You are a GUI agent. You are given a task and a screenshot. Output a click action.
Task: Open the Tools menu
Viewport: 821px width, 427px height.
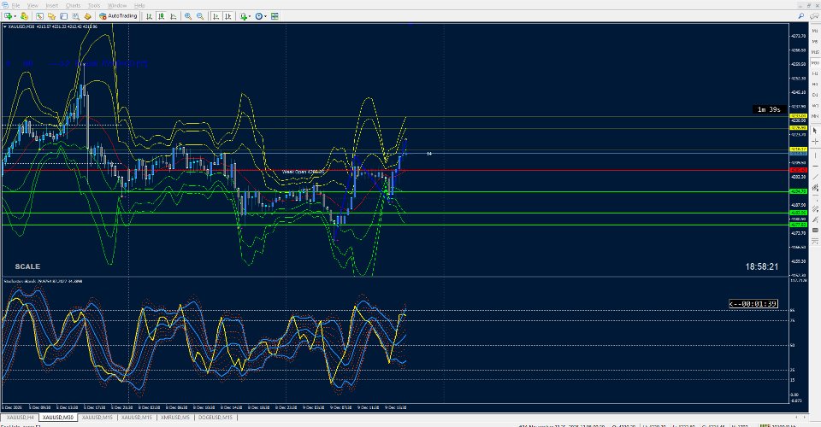tap(94, 5)
